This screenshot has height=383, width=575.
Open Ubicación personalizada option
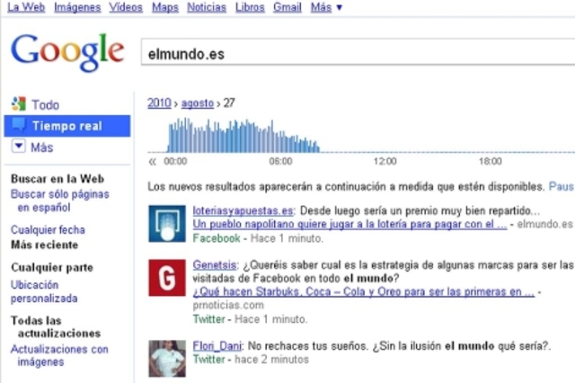(x=44, y=291)
